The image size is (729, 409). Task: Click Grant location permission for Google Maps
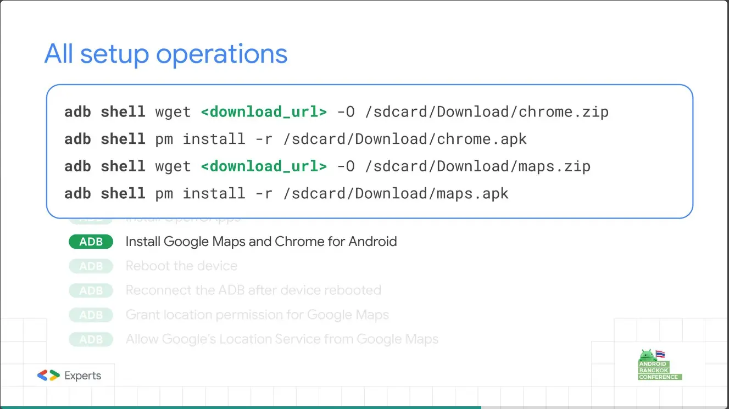[257, 315]
